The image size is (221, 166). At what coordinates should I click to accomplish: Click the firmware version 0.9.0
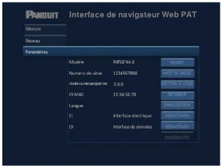coord(118,84)
